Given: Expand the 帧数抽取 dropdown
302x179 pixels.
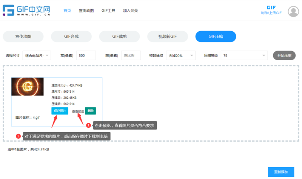Looking at the screenshot, I should pos(181,55).
